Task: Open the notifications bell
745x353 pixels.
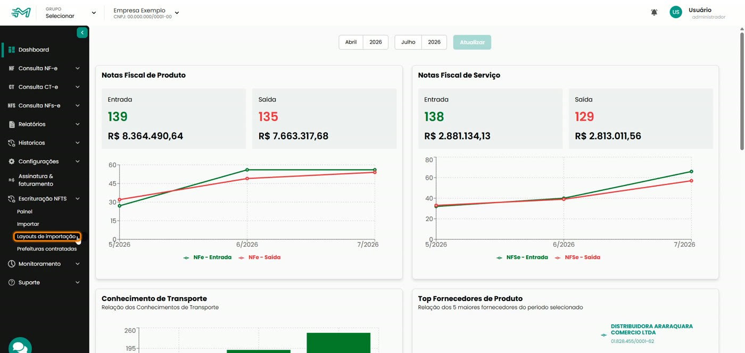Action: point(654,12)
